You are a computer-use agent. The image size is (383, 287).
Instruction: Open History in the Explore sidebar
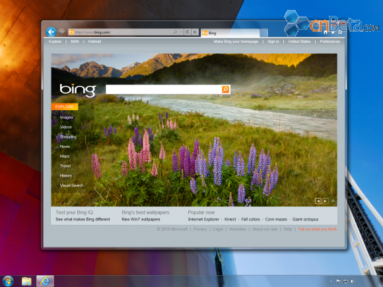[66, 175]
